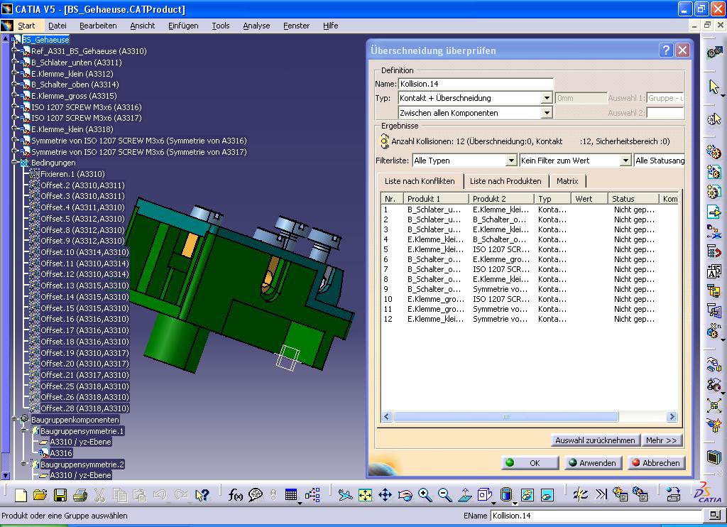Click the New document icon
The image size is (727, 527).
(21, 496)
